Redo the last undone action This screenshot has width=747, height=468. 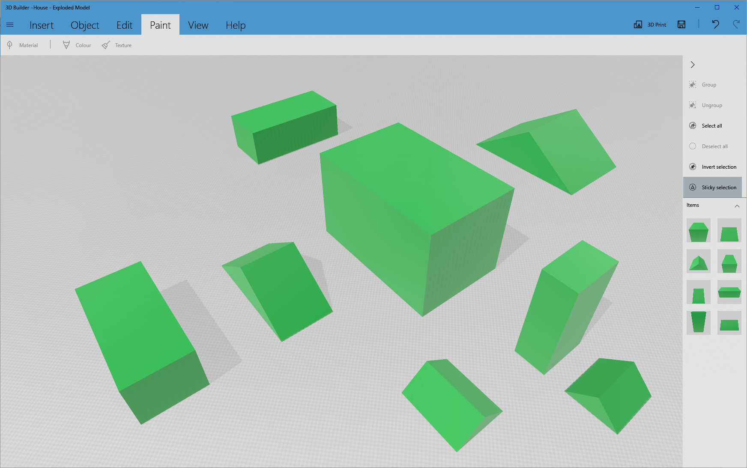click(x=736, y=24)
